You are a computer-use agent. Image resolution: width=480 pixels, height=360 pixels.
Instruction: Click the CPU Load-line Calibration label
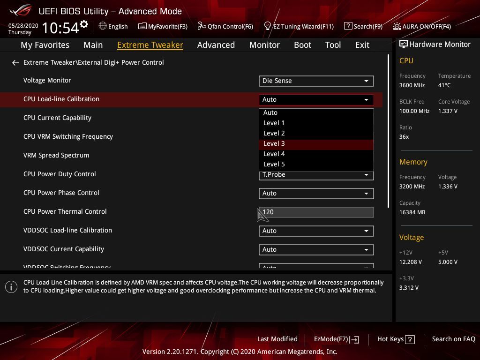[x=61, y=99]
